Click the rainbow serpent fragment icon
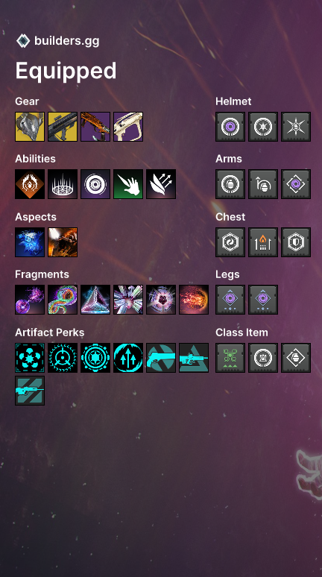The width and height of the screenshot is (322, 577). click(x=63, y=300)
